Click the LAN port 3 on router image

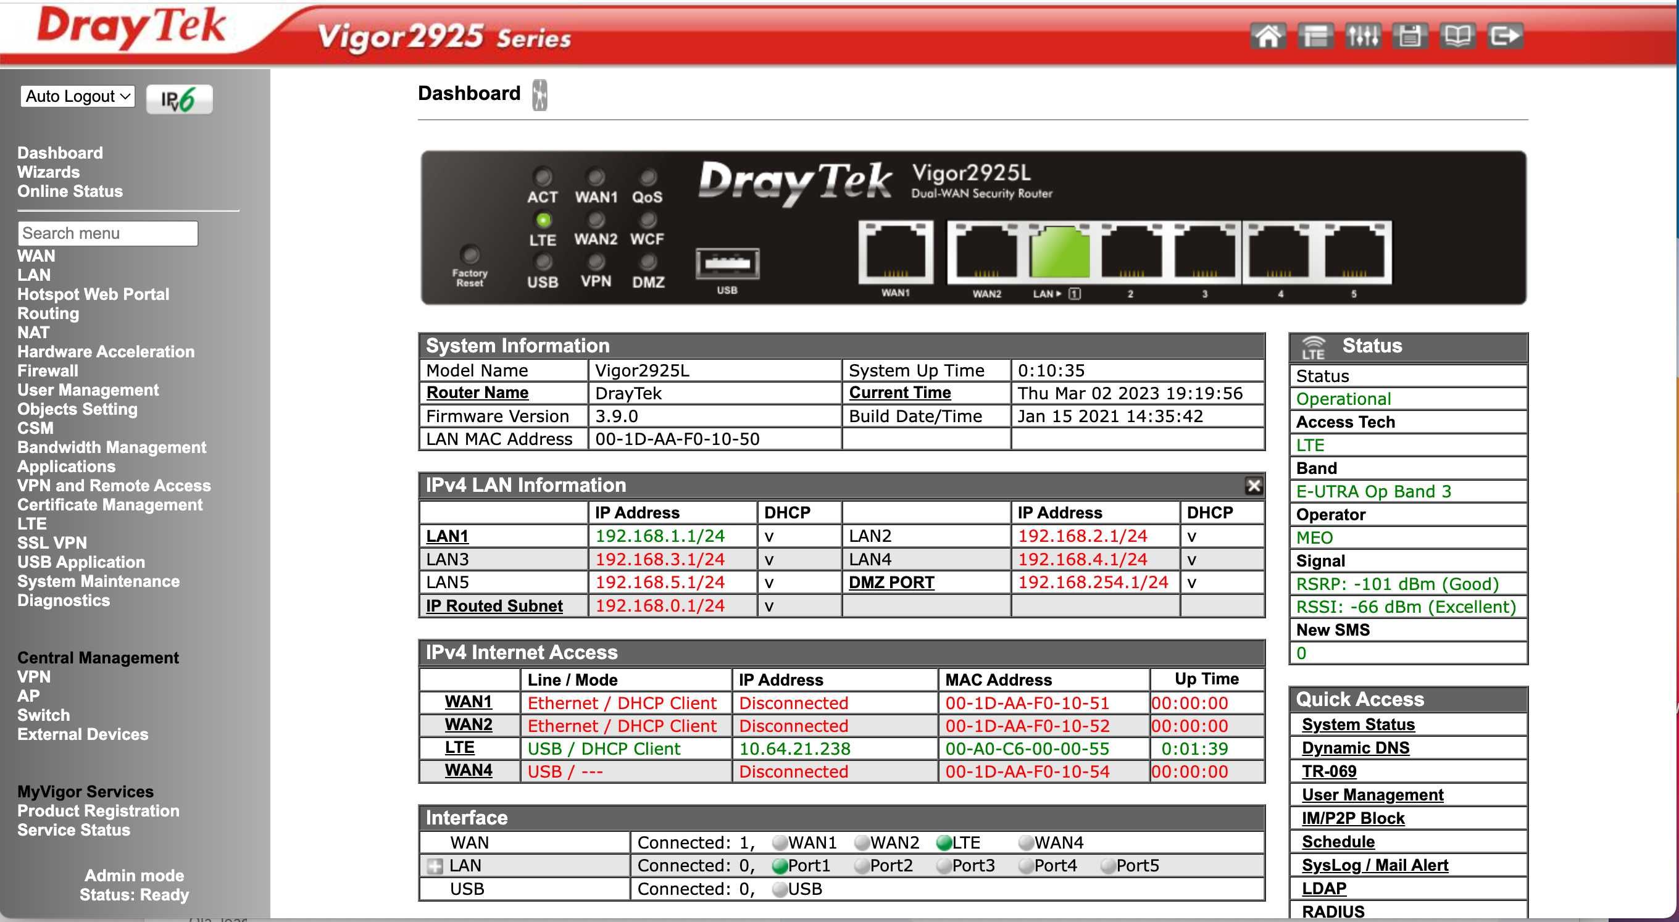click(1205, 252)
